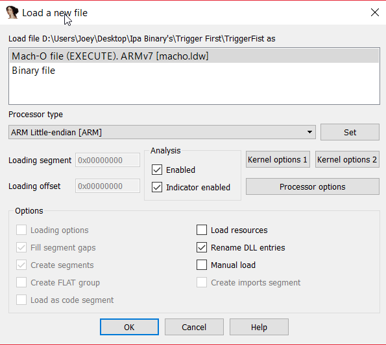
Task: Open Processor options
Action: pyautogui.click(x=313, y=186)
